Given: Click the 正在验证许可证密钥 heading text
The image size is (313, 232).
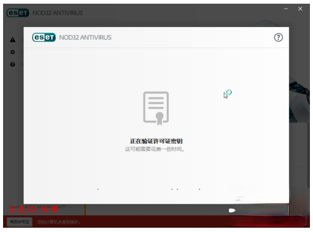Looking at the screenshot, I should click(x=156, y=141).
